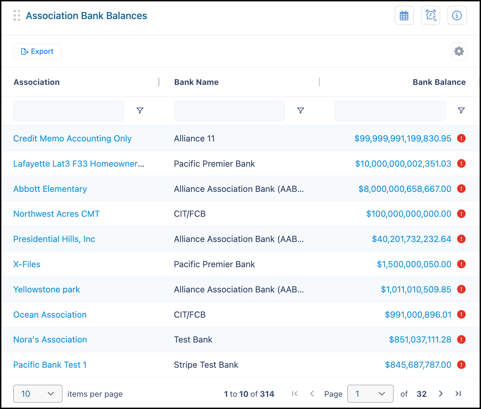The height and width of the screenshot is (409, 481).
Task: Expand the items per page dropdown
Action: (38, 394)
